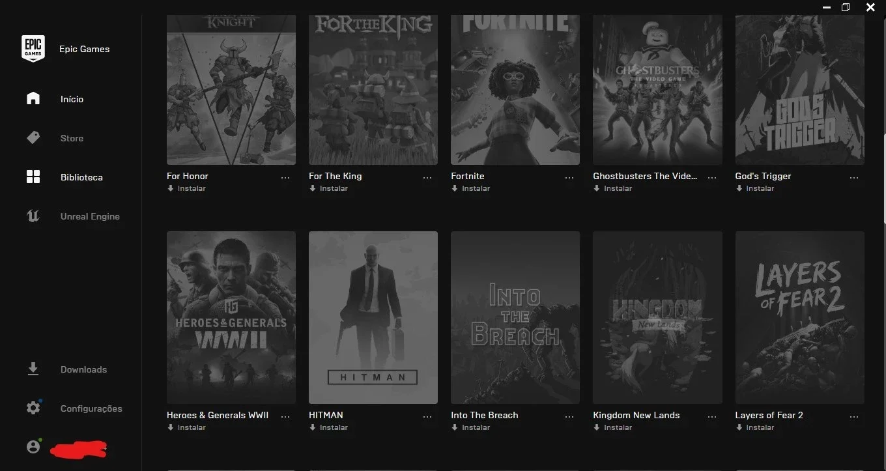
Task: Click Instalar under Layers of Fear 2
Action: pos(760,427)
